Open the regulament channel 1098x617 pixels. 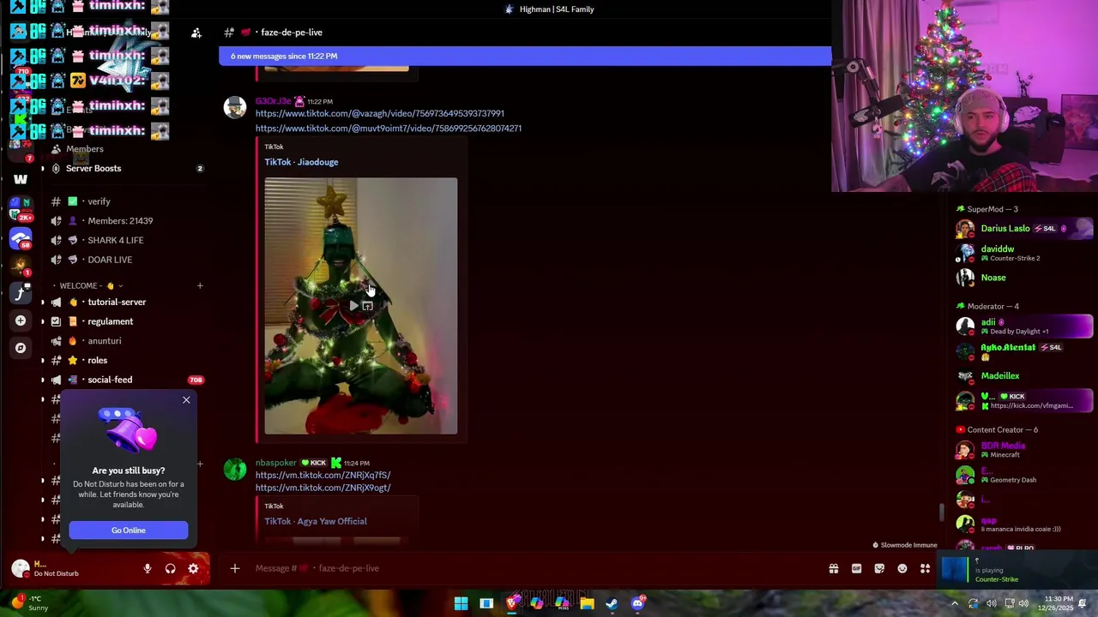tap(110, 321)
